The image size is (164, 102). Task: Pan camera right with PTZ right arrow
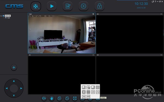21,88
